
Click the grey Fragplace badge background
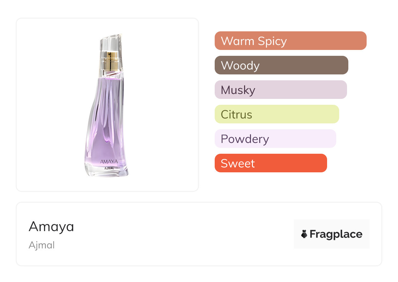(331, 225)
